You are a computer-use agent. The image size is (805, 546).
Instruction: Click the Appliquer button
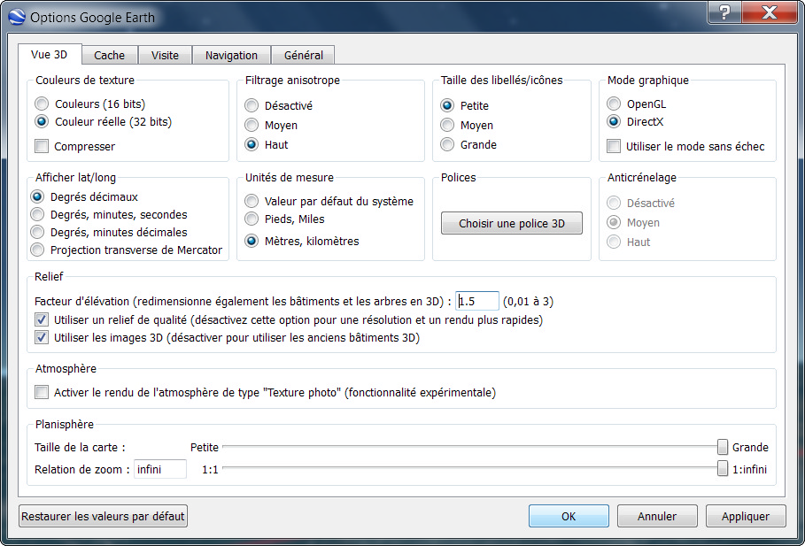746,516
